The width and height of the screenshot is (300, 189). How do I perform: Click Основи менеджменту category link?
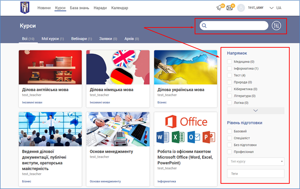tap(105, 181)
